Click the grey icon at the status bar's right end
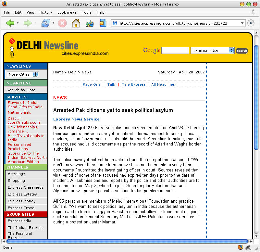The width and height of the screenshot is (260, 252). click(x=248, y=248)
